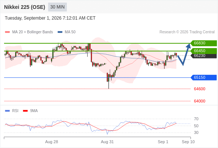
Task: Click the MA 50 blue legend swatch
Action: coord(60,32)
